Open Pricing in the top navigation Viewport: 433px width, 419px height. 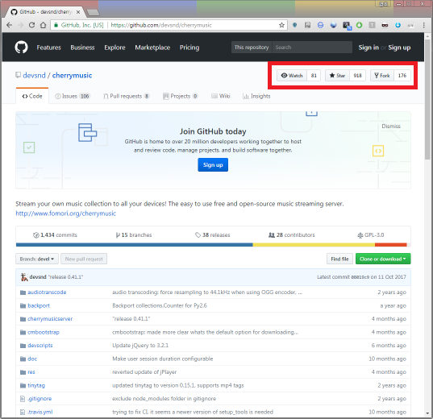point(189,48)
